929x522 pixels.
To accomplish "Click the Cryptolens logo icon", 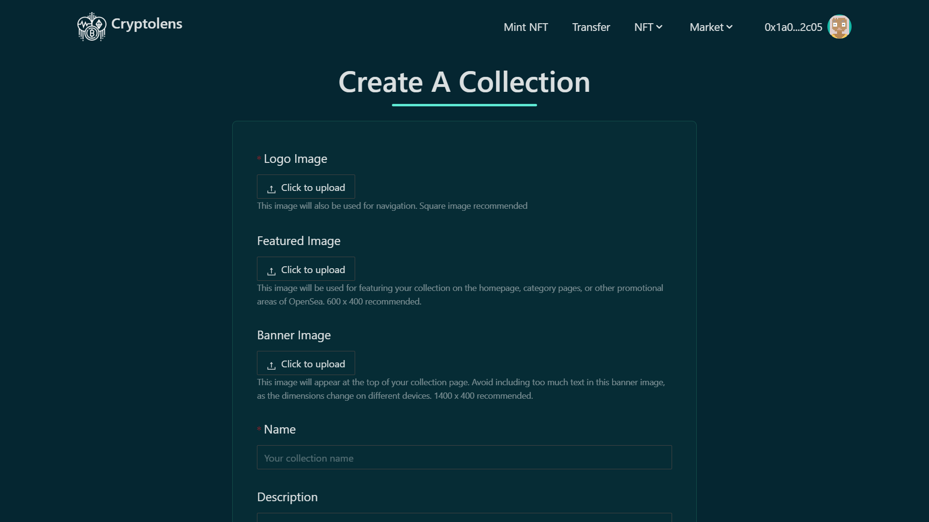I will 91,27.
